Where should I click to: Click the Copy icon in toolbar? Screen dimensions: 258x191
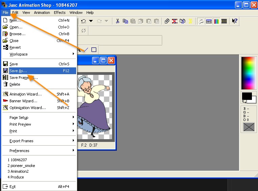click(125, 21)
